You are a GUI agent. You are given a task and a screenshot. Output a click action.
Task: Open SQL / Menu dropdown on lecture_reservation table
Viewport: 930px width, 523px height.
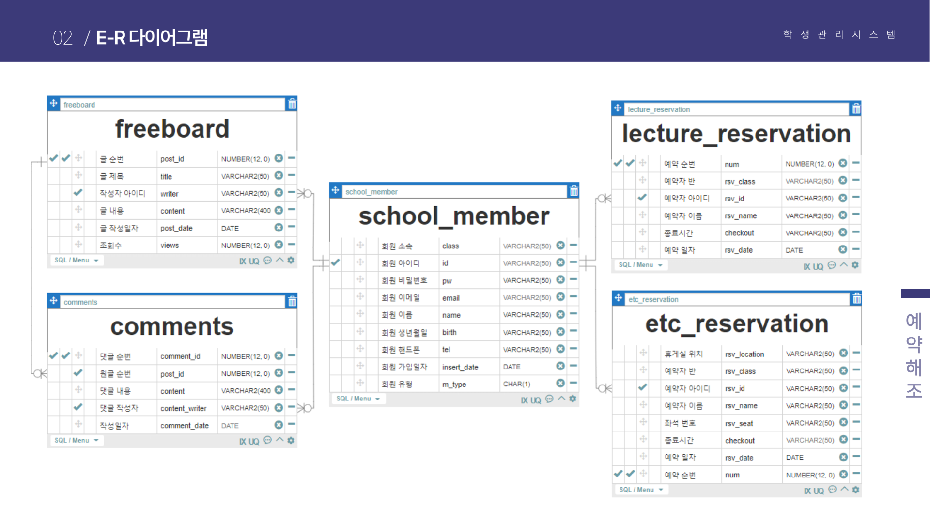pyautogui.click(x=641, y=265)
